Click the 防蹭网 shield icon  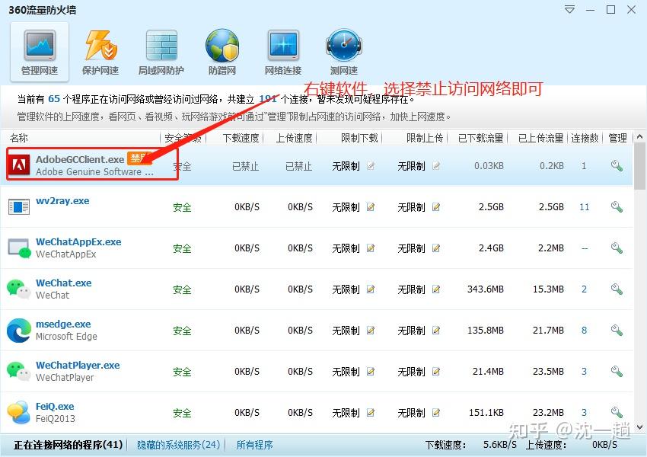click(222, 50)
